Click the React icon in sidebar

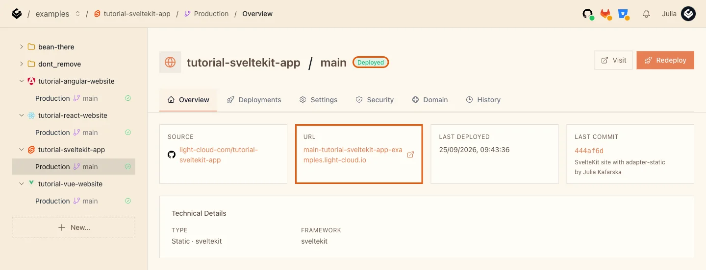pyautogui.click(x=31, y=115)
